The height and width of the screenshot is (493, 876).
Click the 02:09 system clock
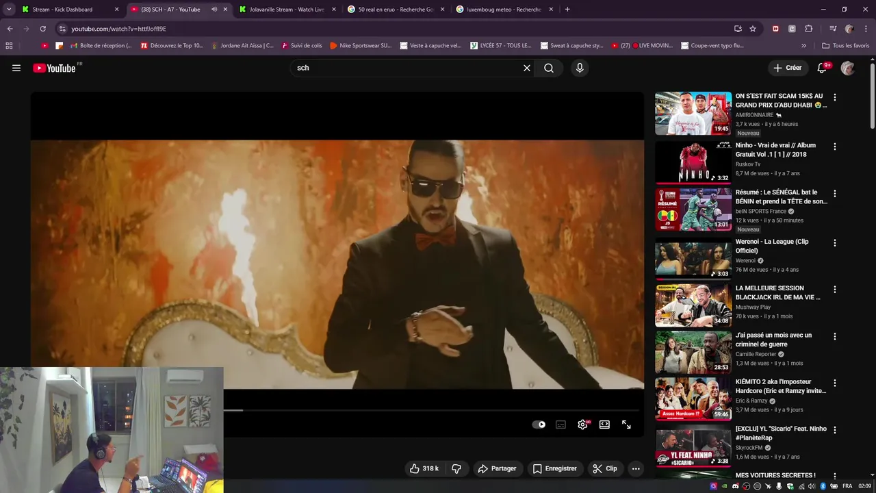[864, 486]
